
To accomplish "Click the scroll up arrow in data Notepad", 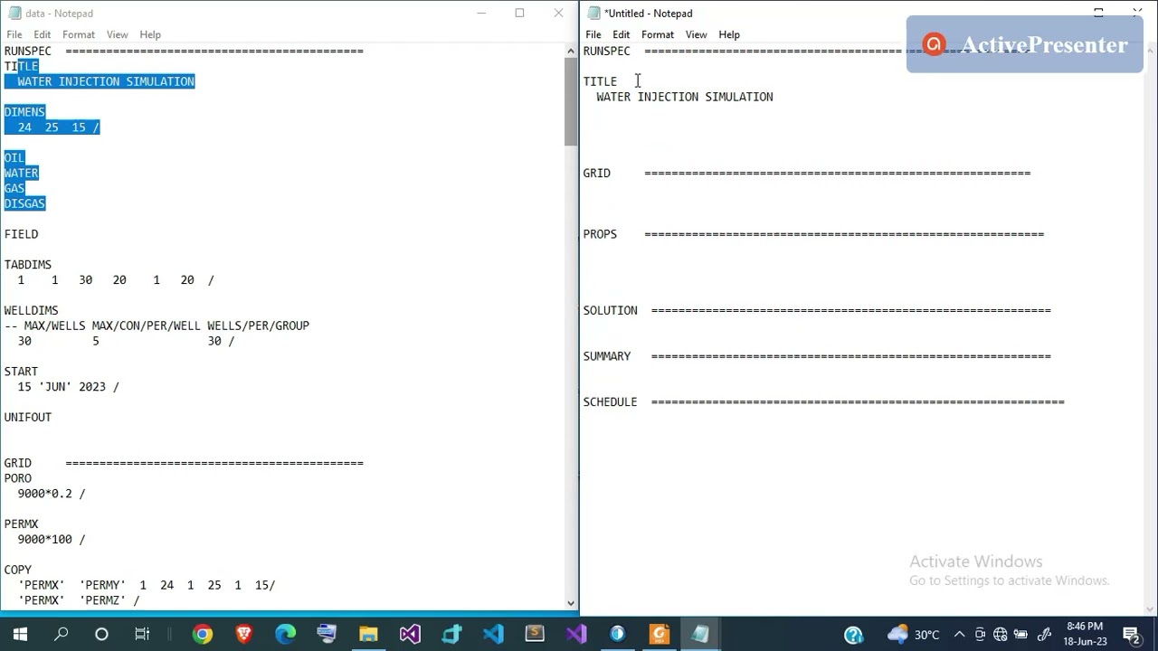I will click(x=571, y=50).
